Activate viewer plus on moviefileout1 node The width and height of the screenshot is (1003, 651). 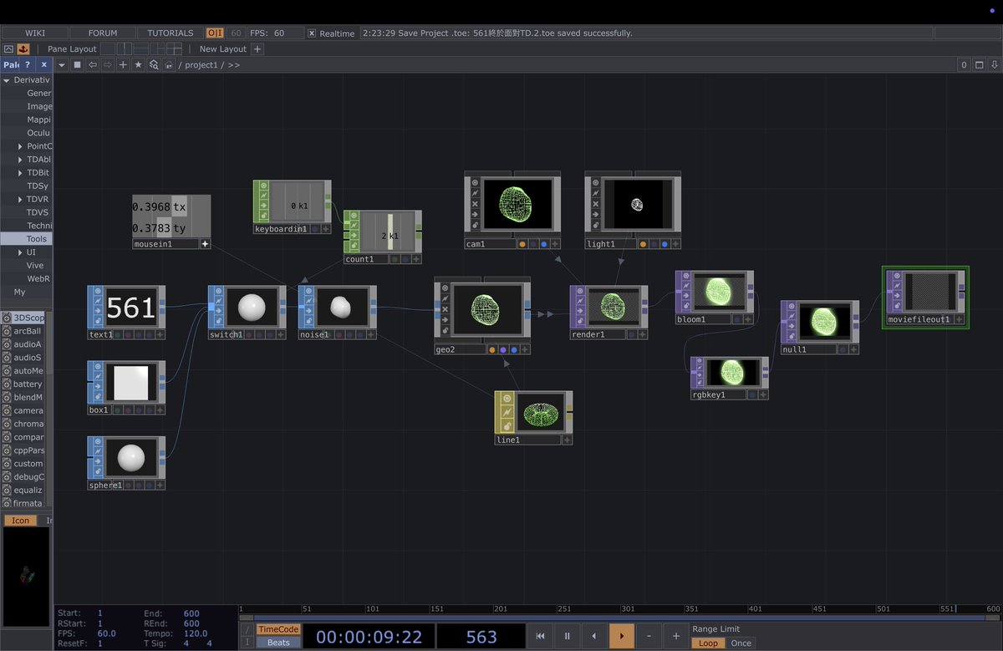pos(959,319)
